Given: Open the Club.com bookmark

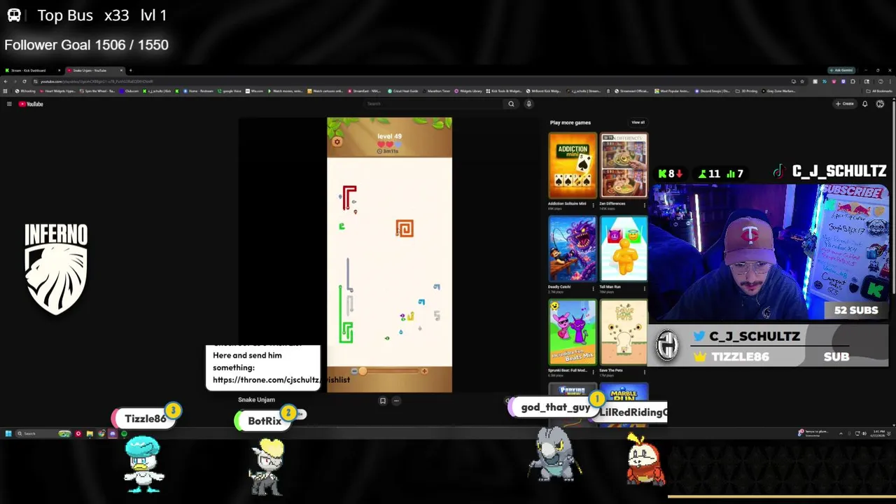Looking at the screenshot, I should click(x=129, y=91).
